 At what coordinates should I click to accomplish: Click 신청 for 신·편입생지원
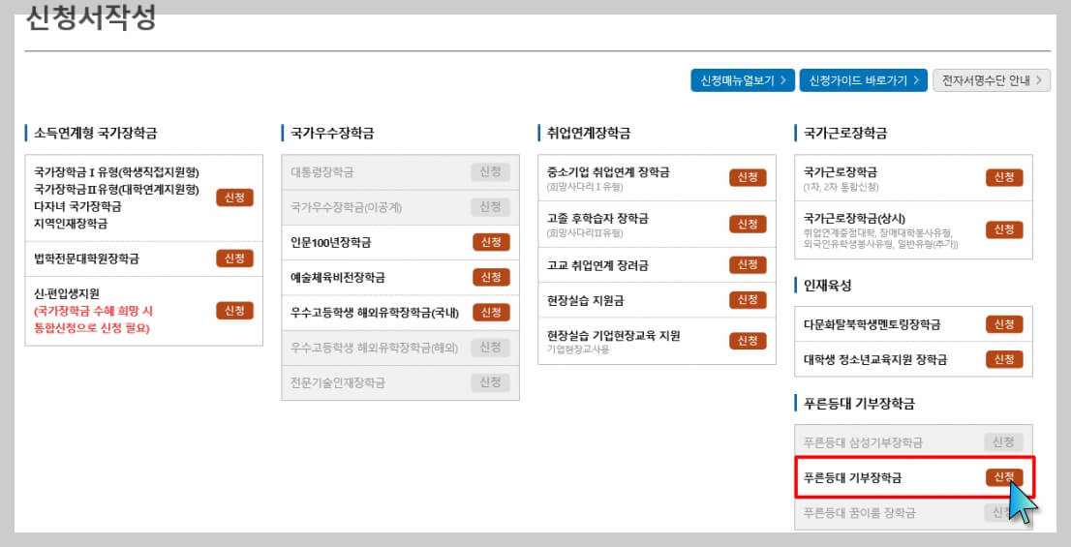pyautogui.click(x=235, y=311)
